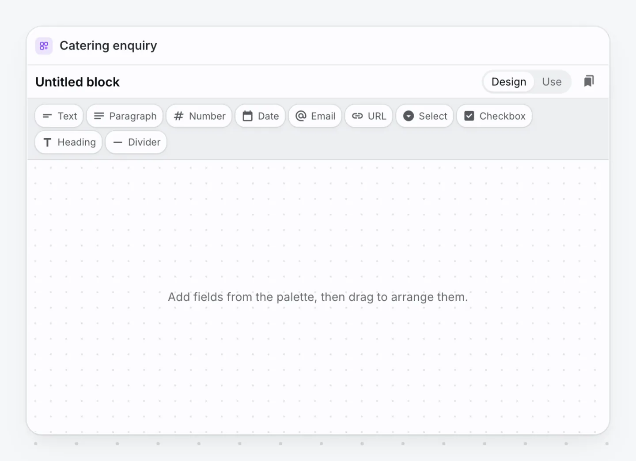Click the Untitled block title

click(x=78, y=82)
